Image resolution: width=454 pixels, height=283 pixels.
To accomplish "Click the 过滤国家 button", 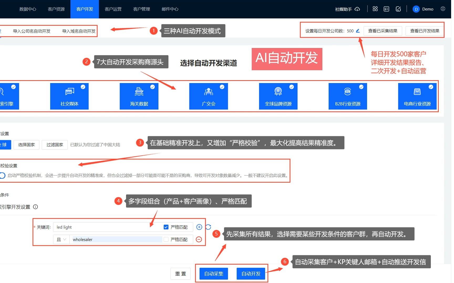I will (55, 145).
